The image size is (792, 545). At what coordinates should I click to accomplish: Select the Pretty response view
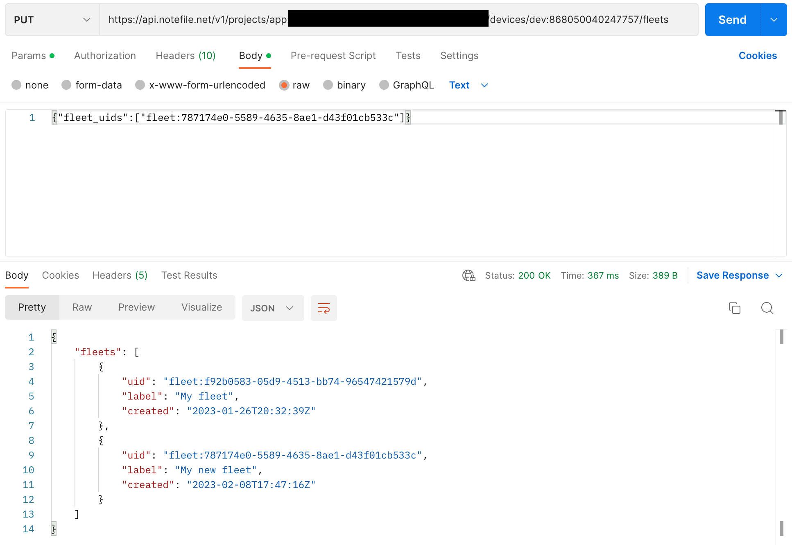[32, 307]
